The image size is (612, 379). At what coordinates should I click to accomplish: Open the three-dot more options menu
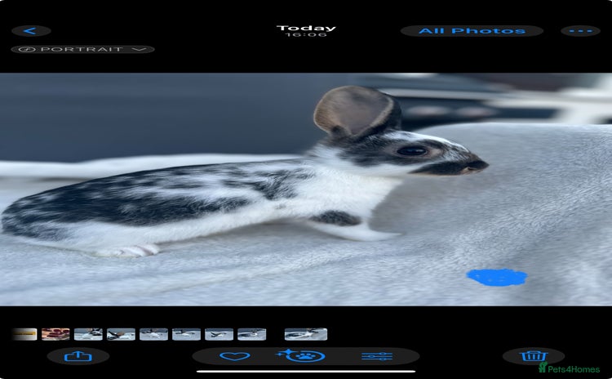[580, 31]
